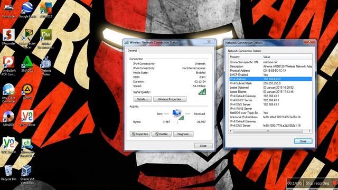Select the Physical Address row
The height and width of the screenshot is (190, 338).
270,70
